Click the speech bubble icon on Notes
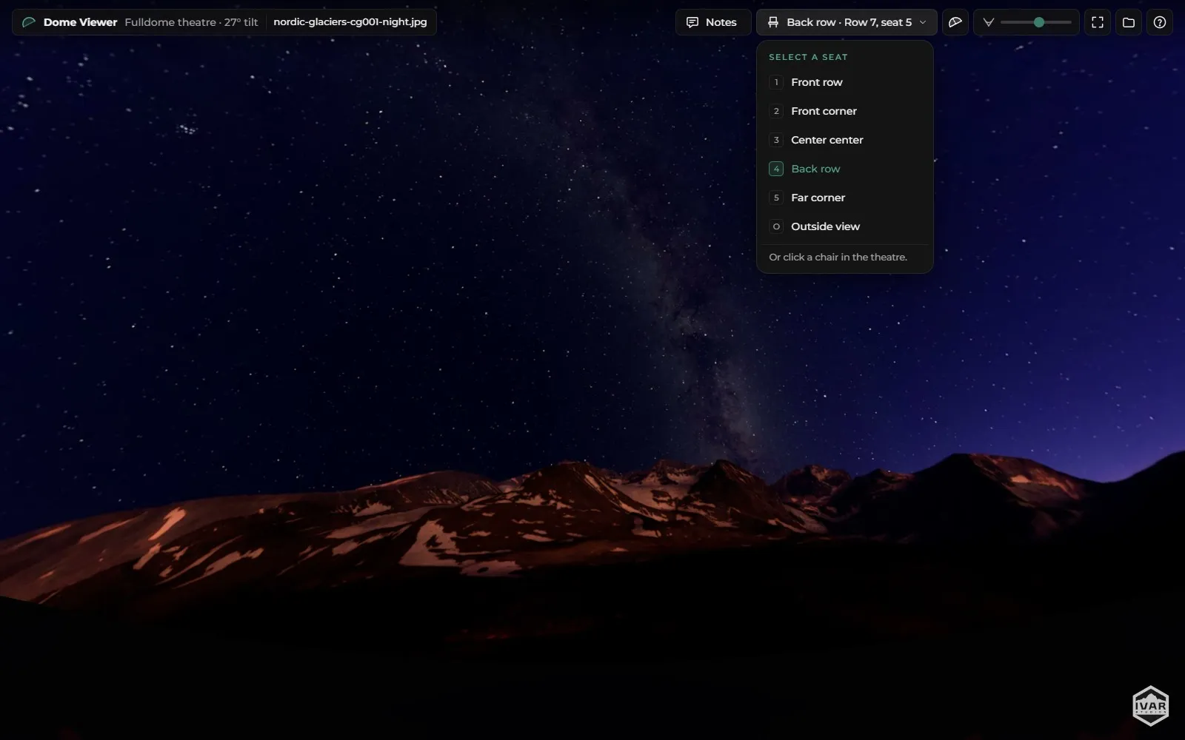Image resolution: width=1185 pixels, height=740 pixels. [x=692, y=22]
